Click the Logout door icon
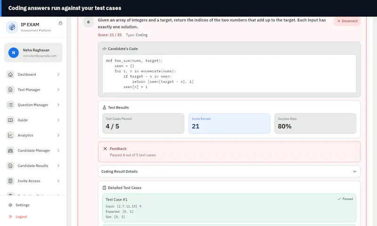 (x=10, y=217)
